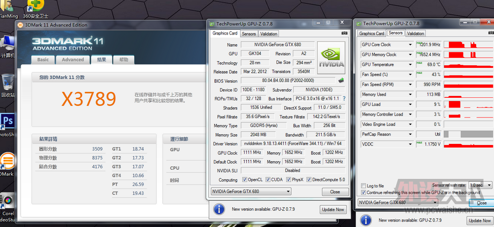Click the 3DMark 11 title bar icon
Image resolution: width=494 pixels, height=227 pixels.
(20, 25)
